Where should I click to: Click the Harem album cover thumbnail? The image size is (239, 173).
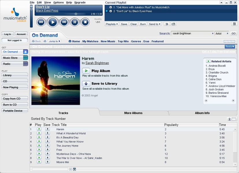click(55, 80)
